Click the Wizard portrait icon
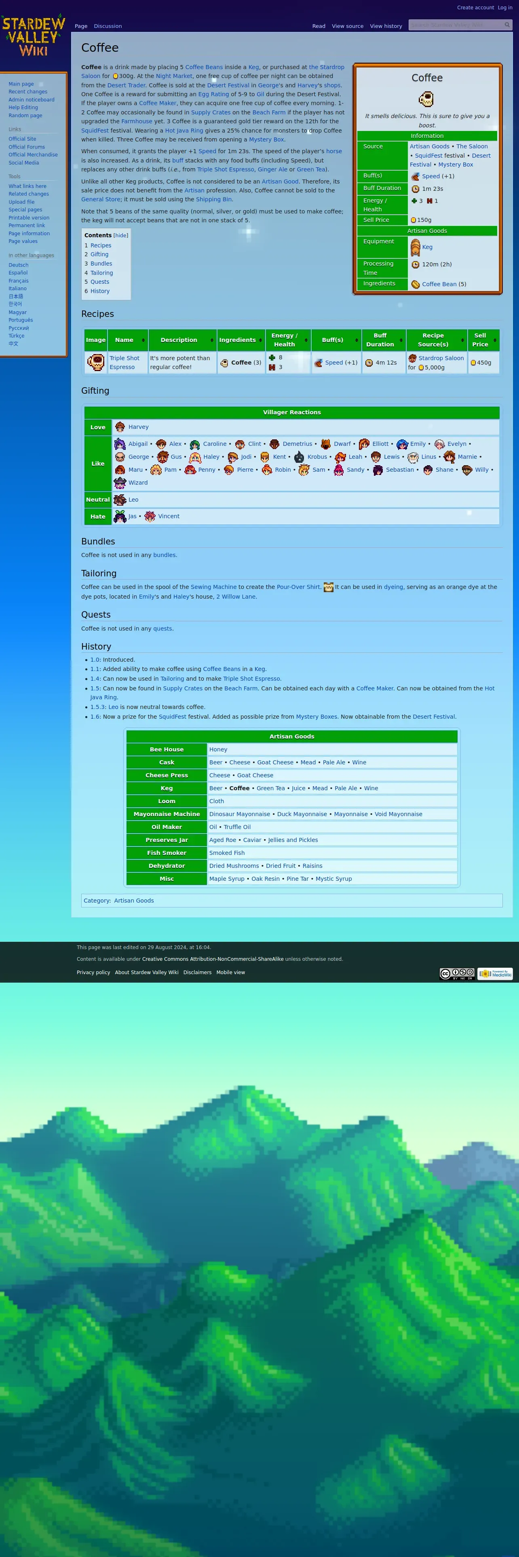519x1557 pixels. (x=120, y=483)
